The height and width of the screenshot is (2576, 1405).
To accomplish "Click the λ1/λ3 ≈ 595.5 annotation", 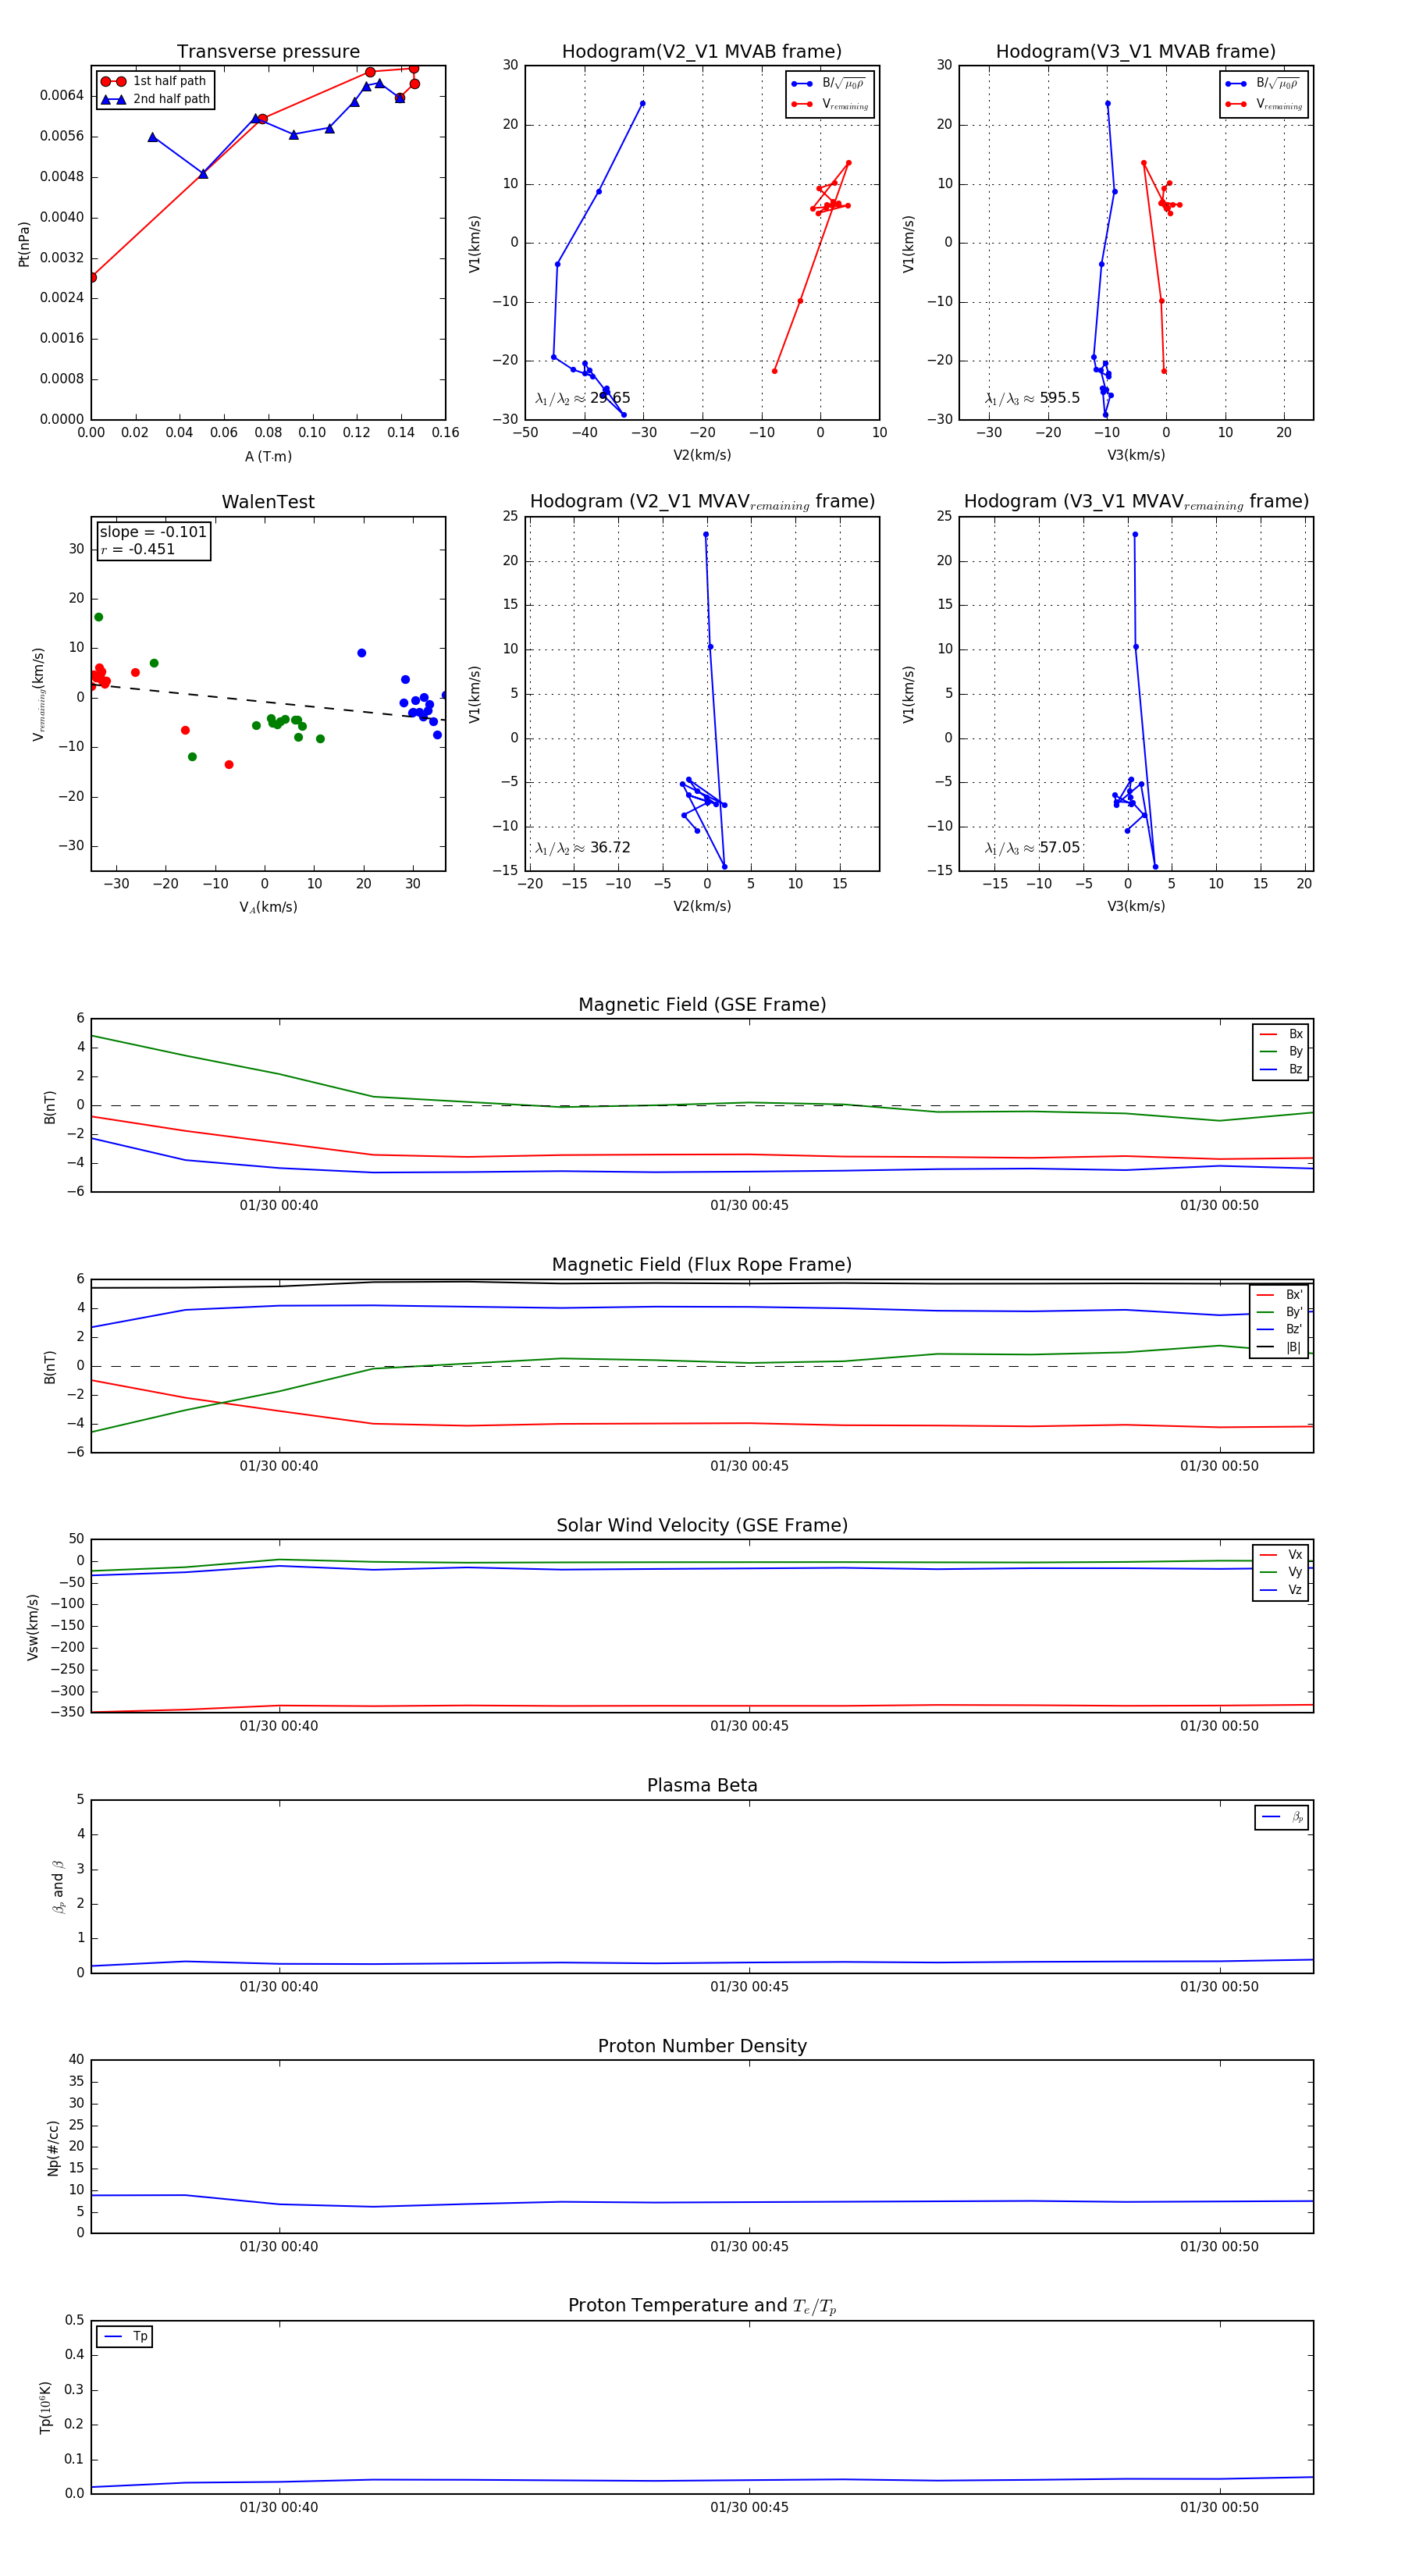I will [1032, 398].
